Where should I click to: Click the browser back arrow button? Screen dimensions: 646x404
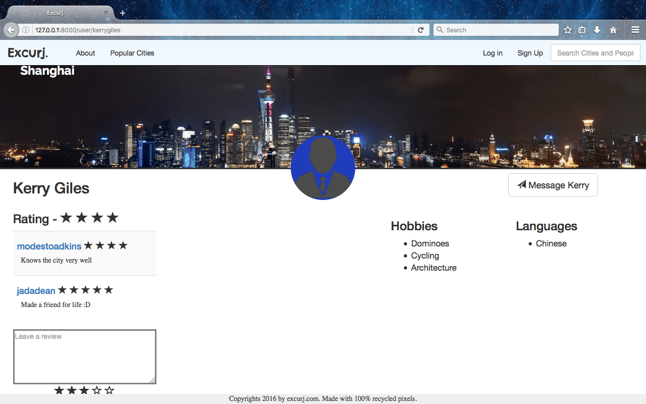[11, 30]
